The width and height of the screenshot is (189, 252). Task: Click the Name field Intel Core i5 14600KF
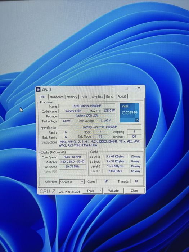[87, 106]
